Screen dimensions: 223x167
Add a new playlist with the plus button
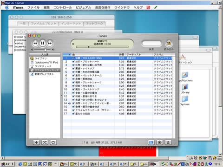tap(36, 142)
